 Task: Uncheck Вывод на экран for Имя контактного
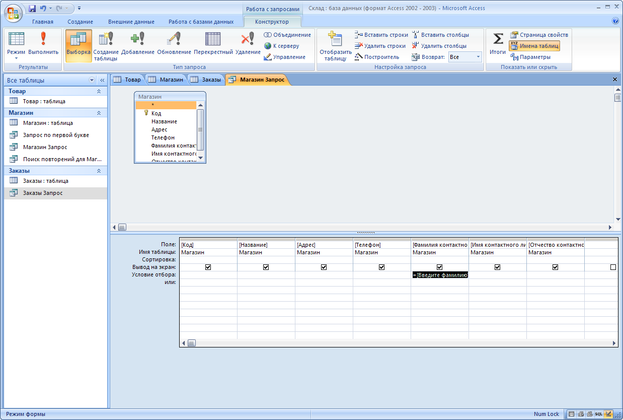tap(497, 267)
